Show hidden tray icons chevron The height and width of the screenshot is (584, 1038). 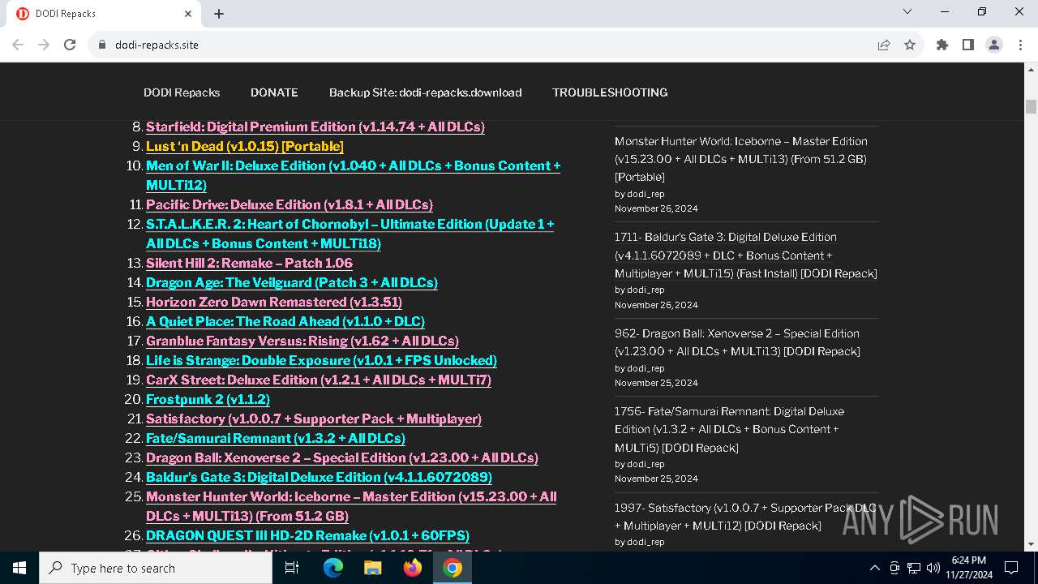[x=874, y=568]
